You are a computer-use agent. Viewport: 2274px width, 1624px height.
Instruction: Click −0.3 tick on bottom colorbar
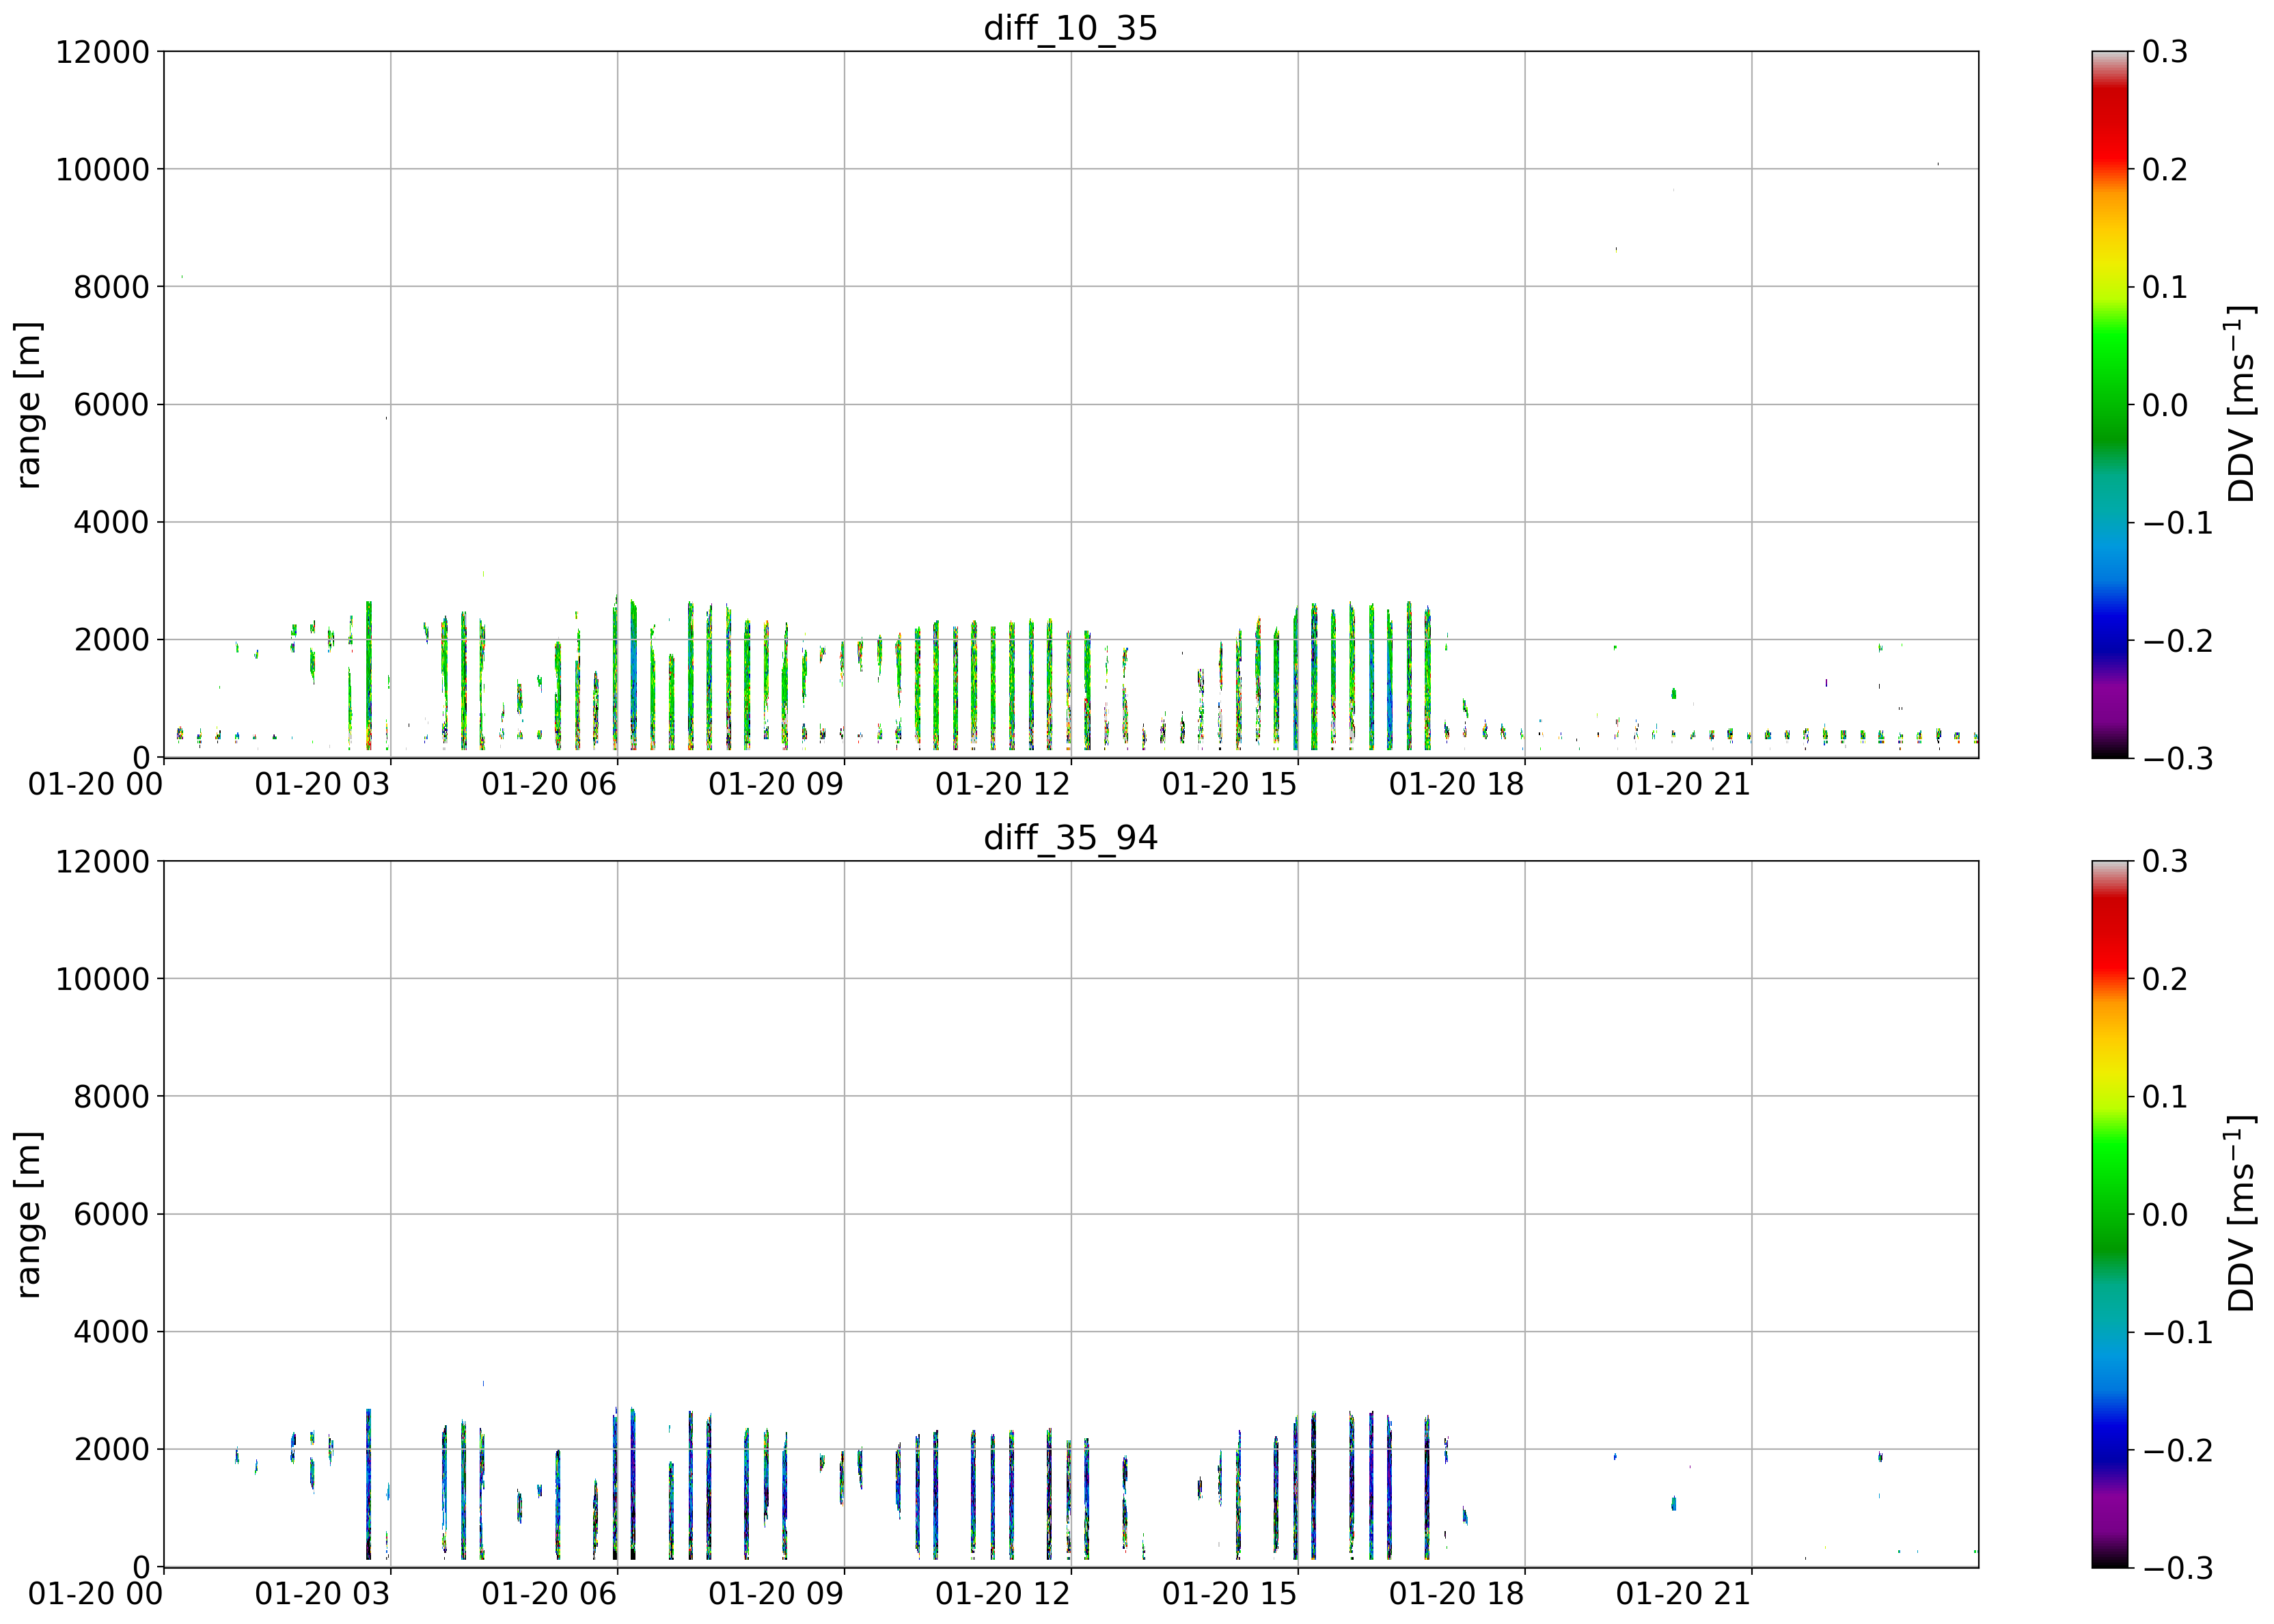tap(2177, 1568)
